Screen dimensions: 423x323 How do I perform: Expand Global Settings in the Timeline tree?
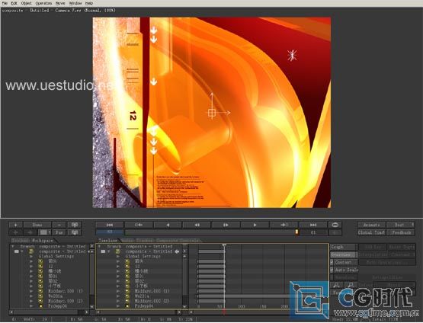pos(118,257)
